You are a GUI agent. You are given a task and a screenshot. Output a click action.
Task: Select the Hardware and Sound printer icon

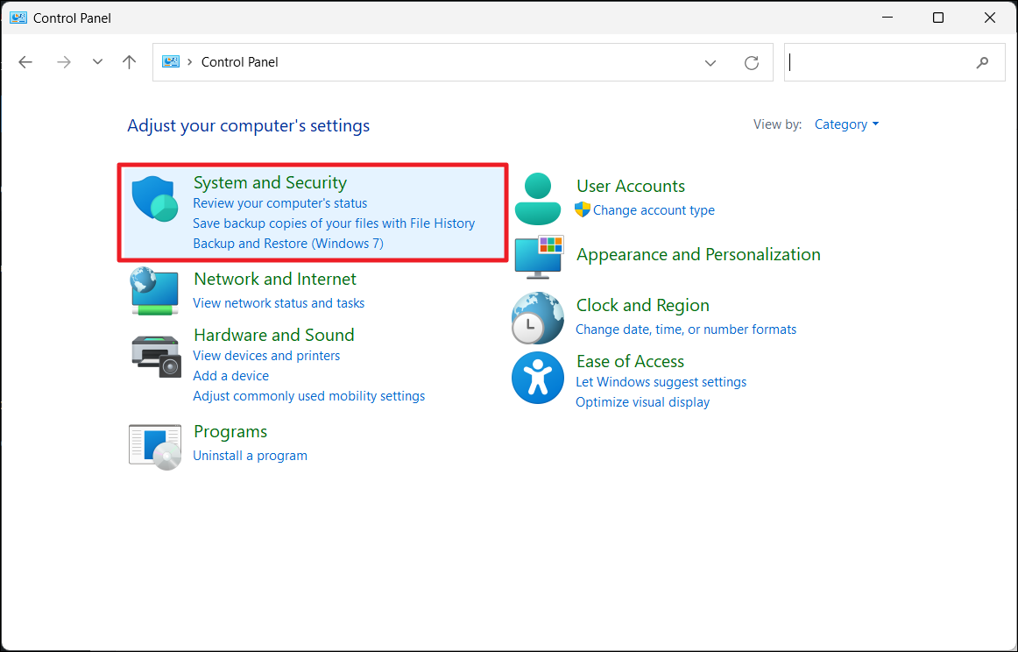coord(156,357)
